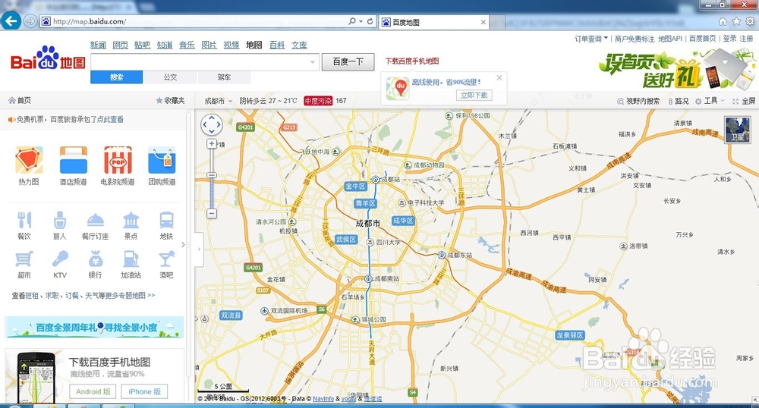Open browser settings gear icon
Viewport: 759px width, 408px height.
750,21
